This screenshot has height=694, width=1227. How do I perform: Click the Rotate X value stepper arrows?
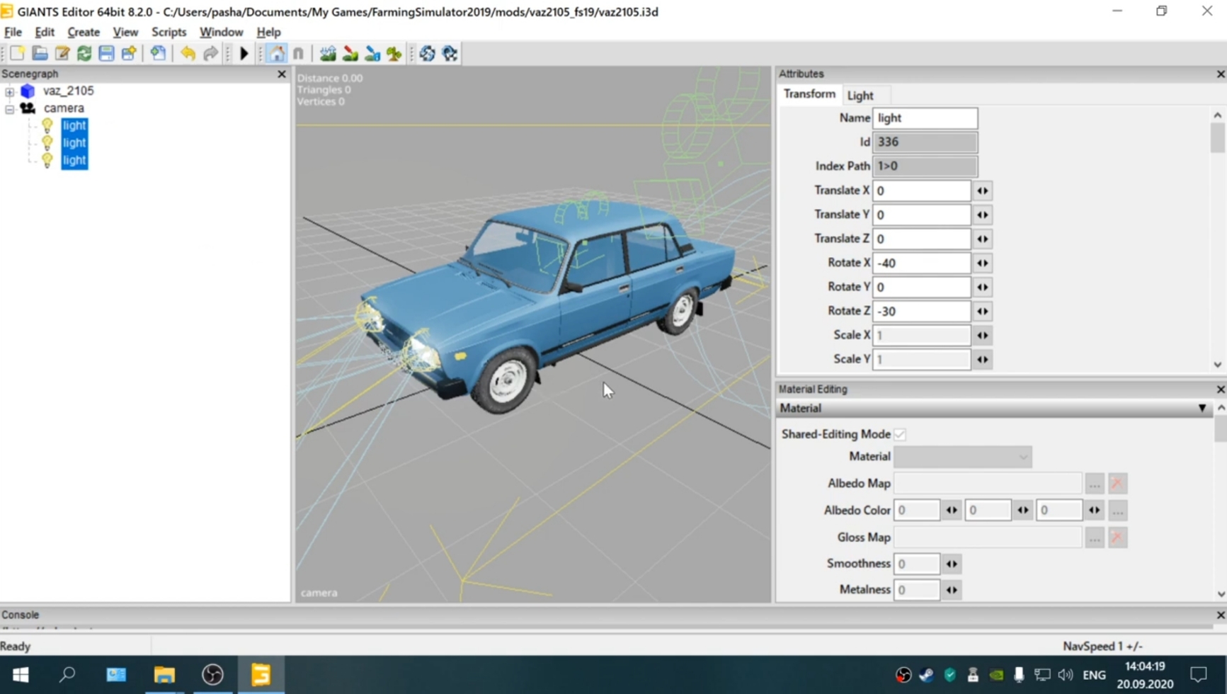[x=982, y=263]
